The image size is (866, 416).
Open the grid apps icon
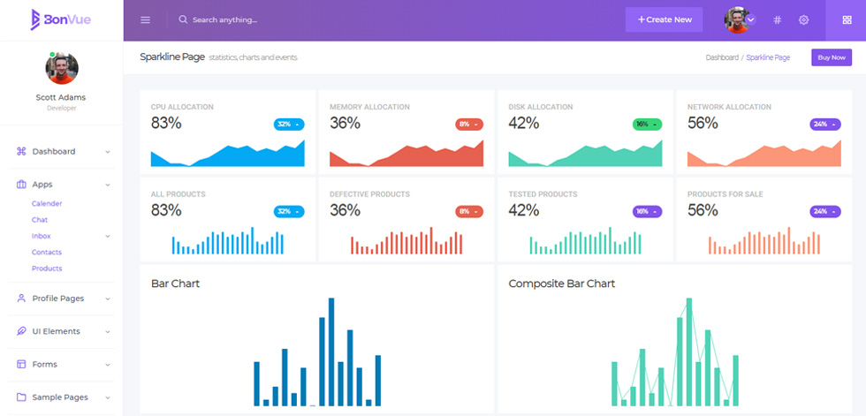pos(847,19)
